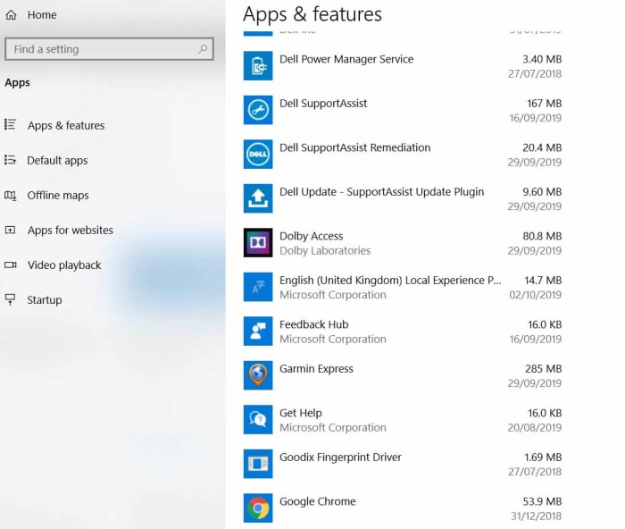
Task: Open Offline maps section
Action: pyautogui.click(x=58, y=196)
